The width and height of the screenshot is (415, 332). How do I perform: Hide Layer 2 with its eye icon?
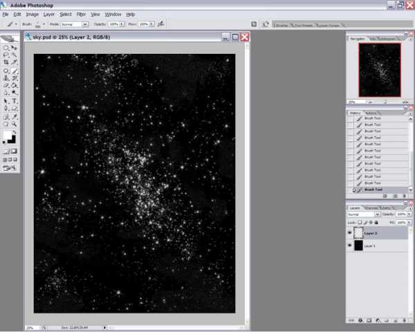click(349, 234)
